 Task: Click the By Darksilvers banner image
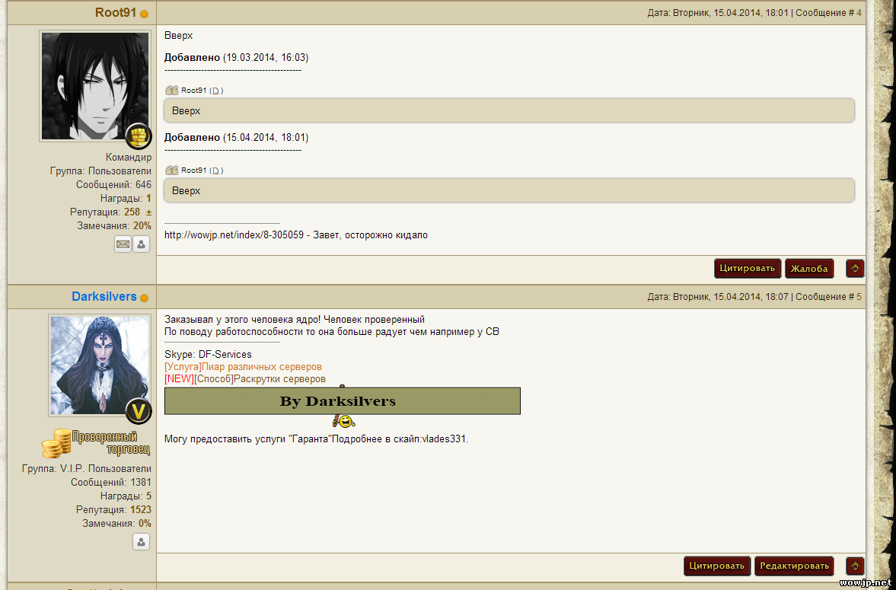[343, 401]
